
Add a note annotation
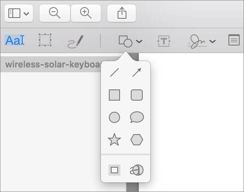point(234,40)
